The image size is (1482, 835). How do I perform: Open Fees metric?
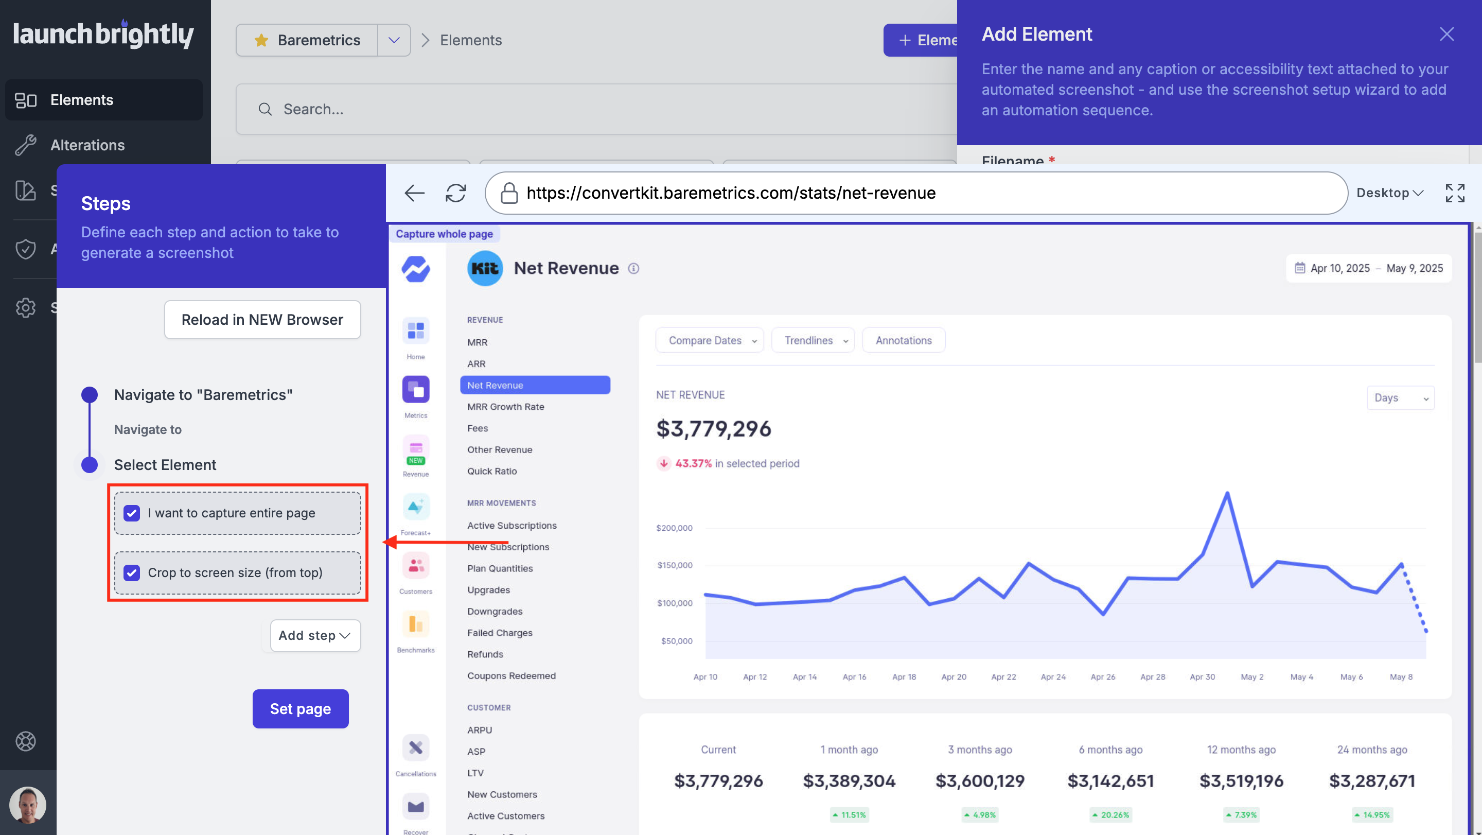(478, 428)
